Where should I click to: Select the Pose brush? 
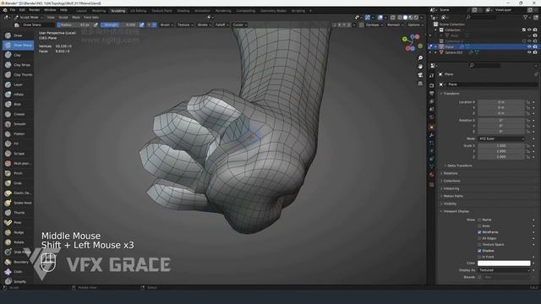point(18,223)
